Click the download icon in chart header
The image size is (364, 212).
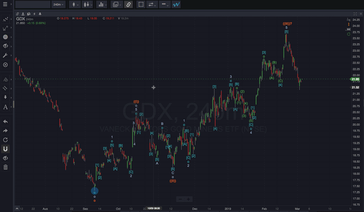click(23, 14)
